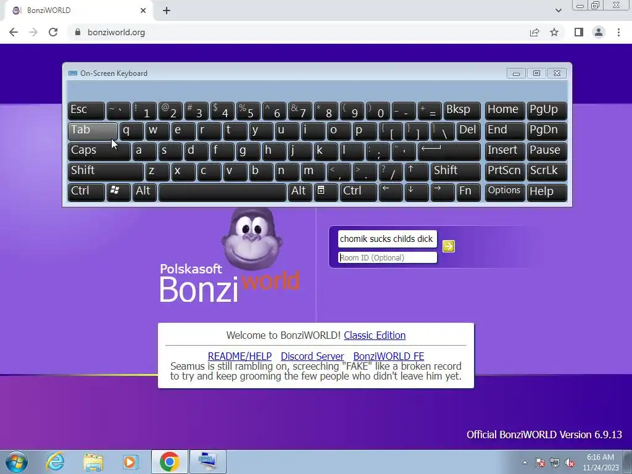The height and width of the screenshot is (474, 632).
Task: Select the BonziWORLD browser tab
Action: [78, 10]
